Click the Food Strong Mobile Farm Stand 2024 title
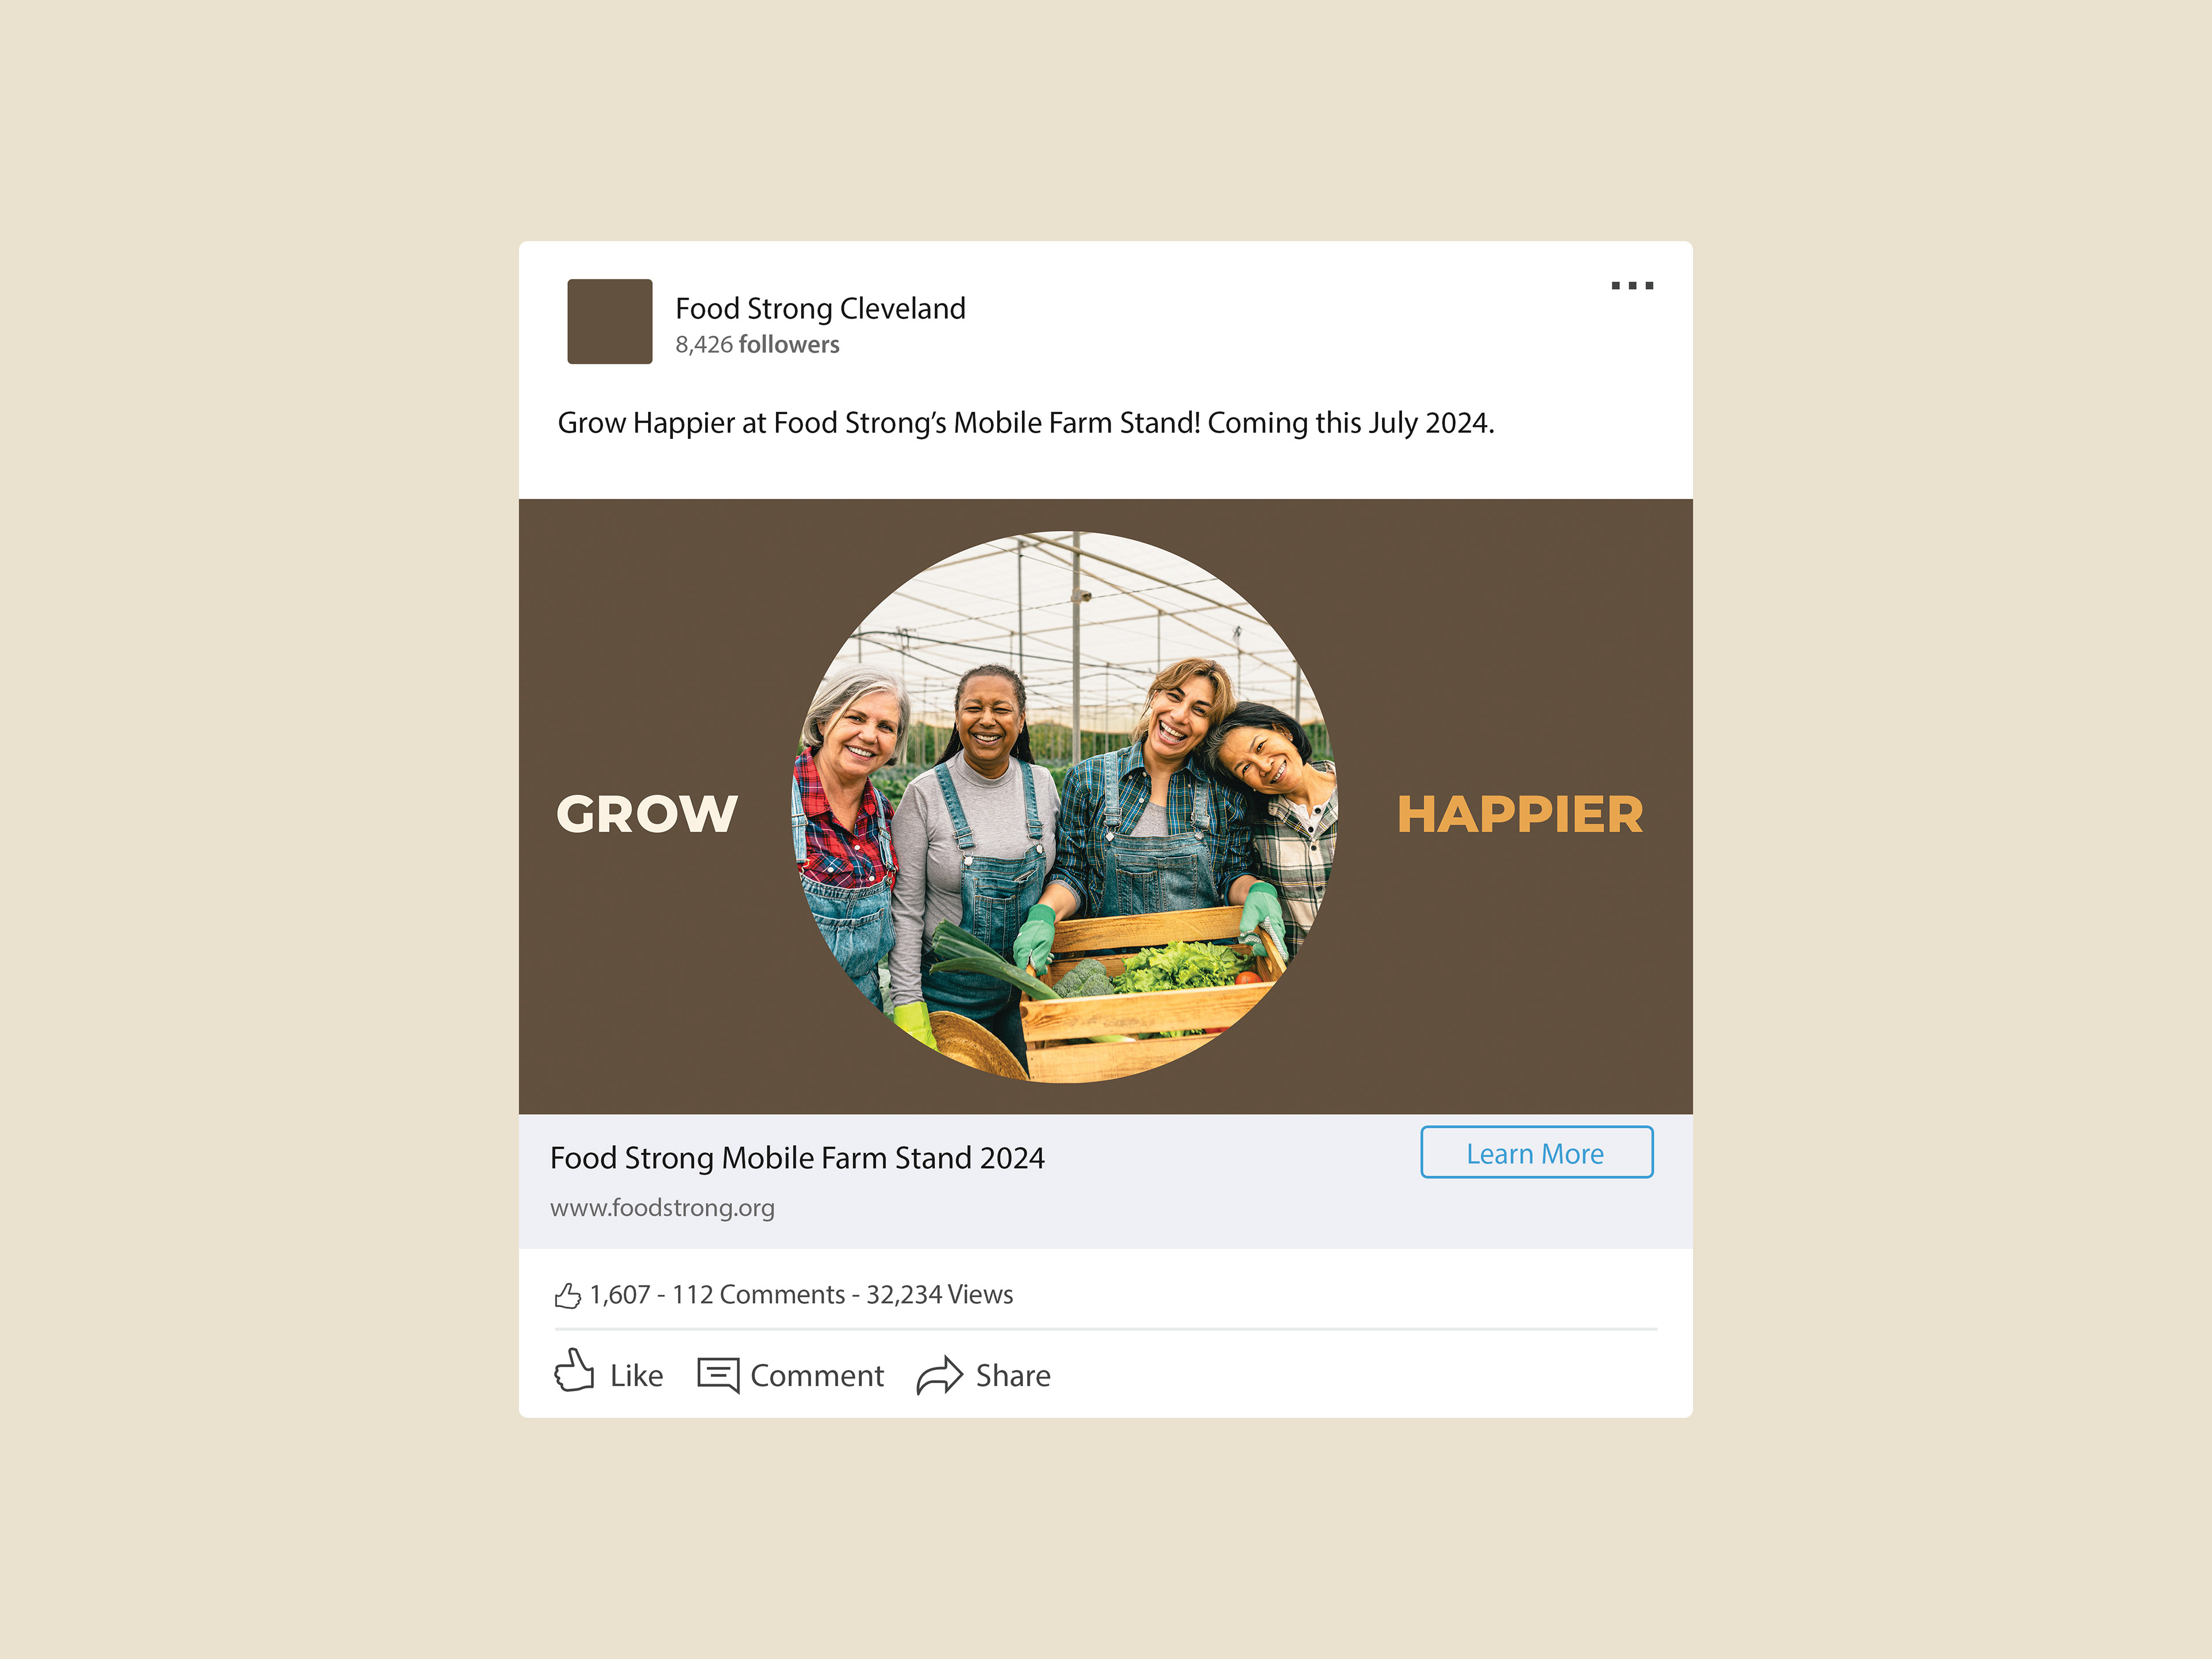This screenshot has width=2212, height=1659. pos(797,1158)
